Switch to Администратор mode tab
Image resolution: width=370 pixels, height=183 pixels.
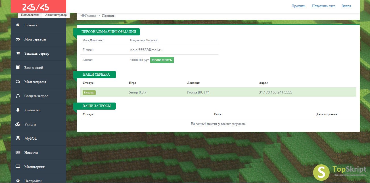(56, 15)
